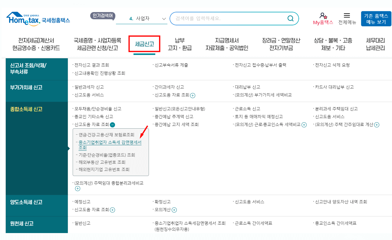Expand (모의계산) 주택임대 종합분리과세비교 item

[x=78, y=188]
